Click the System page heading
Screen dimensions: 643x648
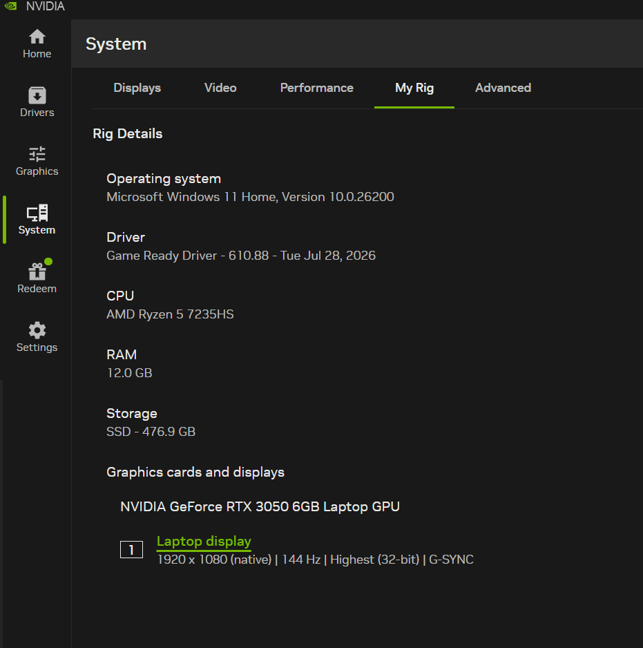(116, 44)
